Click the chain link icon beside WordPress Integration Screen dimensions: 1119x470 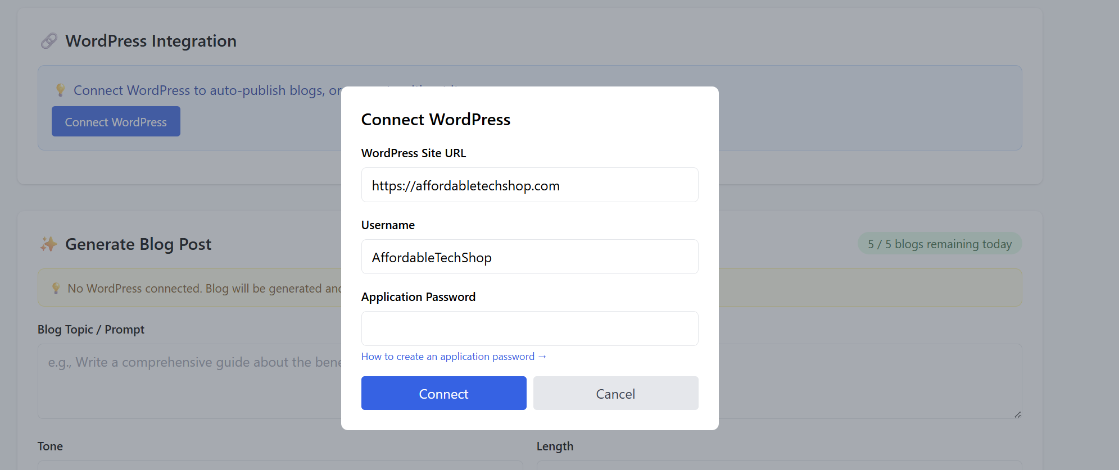49,41
